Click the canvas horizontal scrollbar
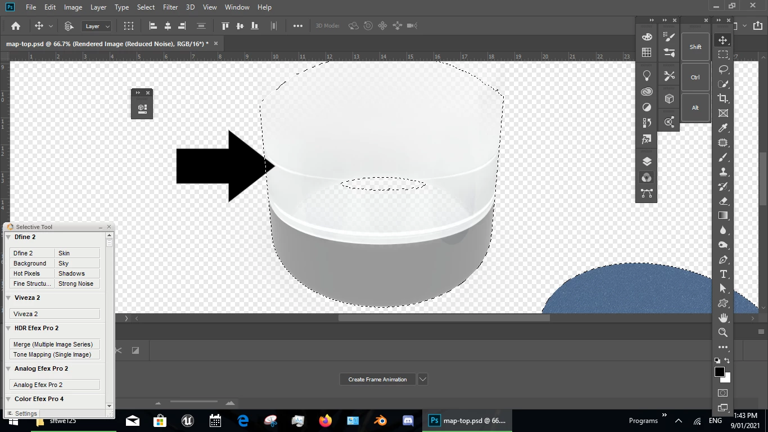Viewport: 768px width, 432px height. 444,318
